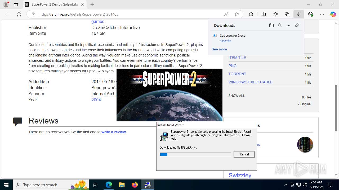Expand SHOW ALL download files
Screen dimensions: 339x190
point(237,96)
